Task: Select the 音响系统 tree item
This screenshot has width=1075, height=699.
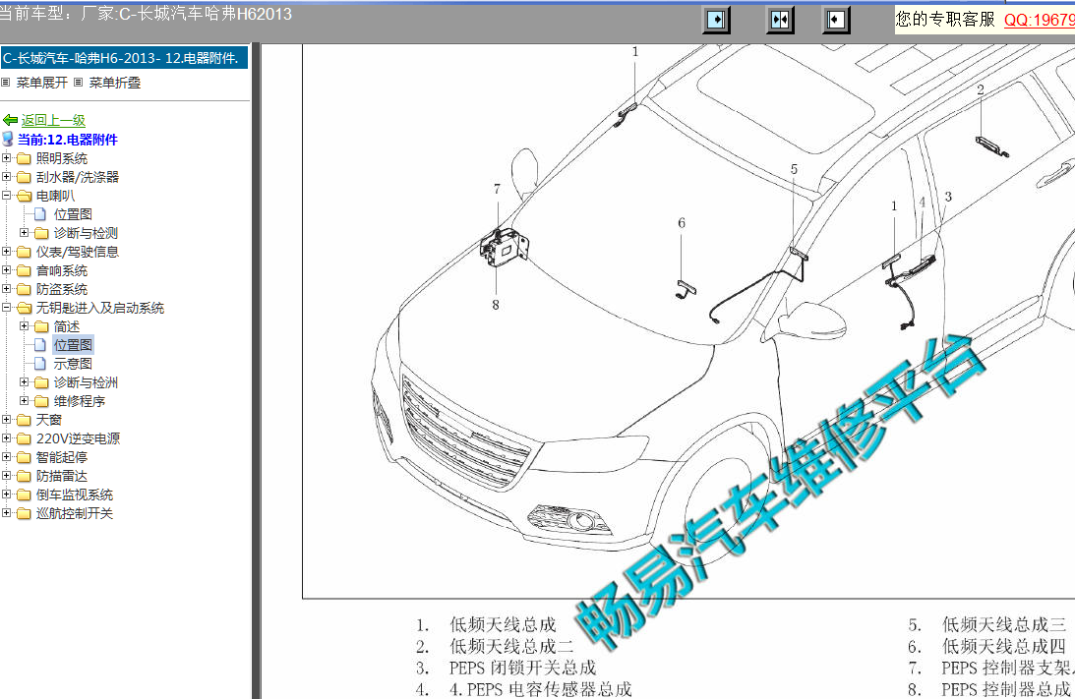Action: coord(62,270)
